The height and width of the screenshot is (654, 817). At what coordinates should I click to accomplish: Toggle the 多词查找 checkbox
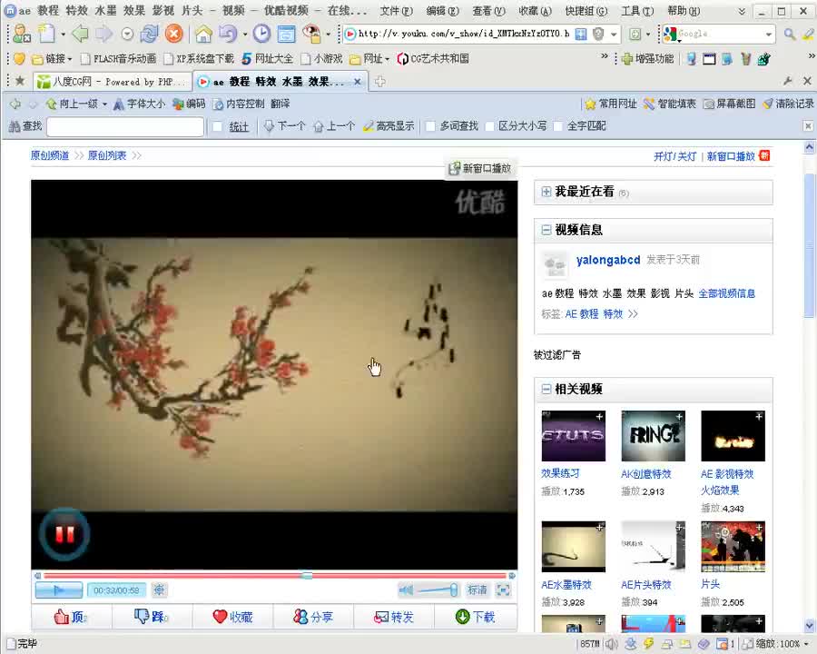pos(431,126)
